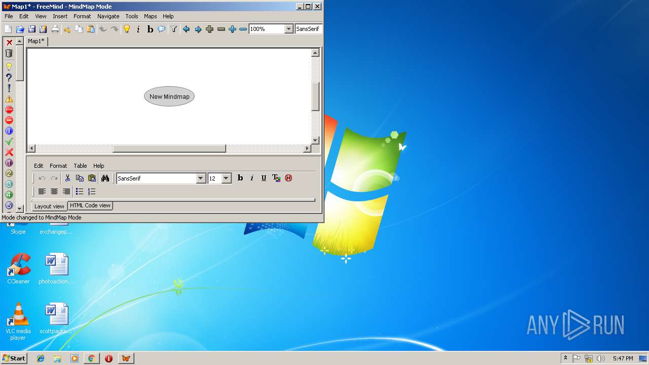This screenshot has height=365, width=649.
Task: Click the SansSerif font box in the main toolbar
Action: click(x=309, y=29)
